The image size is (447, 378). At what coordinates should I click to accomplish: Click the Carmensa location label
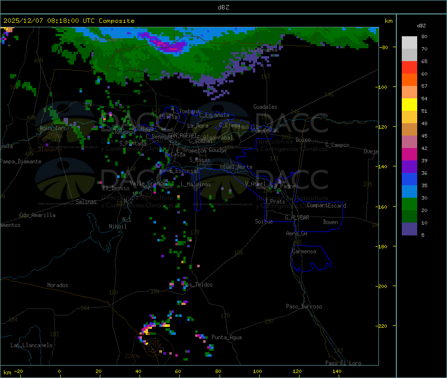tap(304, 251)
